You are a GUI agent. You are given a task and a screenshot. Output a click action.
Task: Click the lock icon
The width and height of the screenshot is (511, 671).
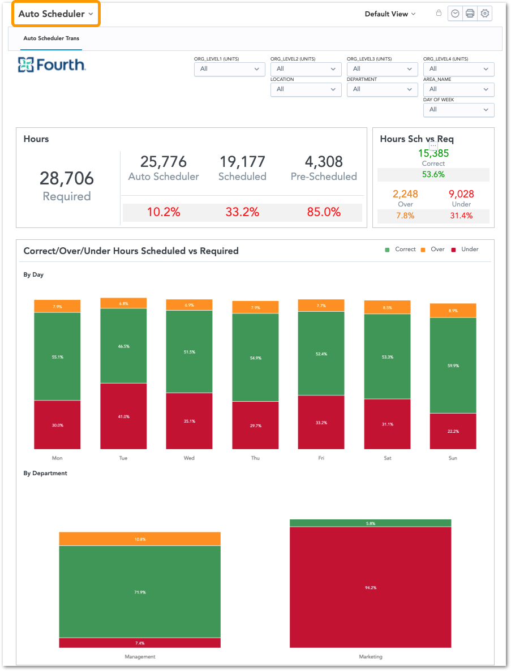[439, 13]
